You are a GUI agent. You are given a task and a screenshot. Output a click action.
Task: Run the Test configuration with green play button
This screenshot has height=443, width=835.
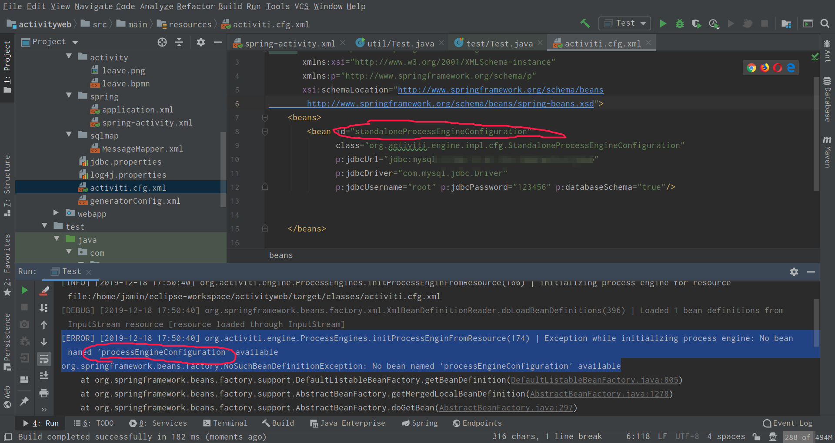point(663,23)
